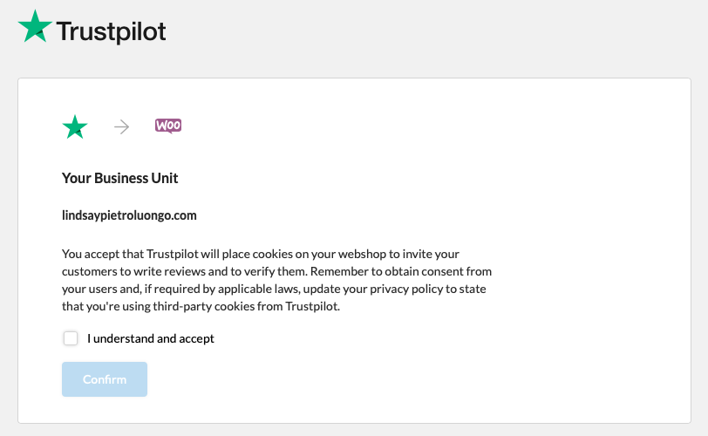Click the purple Woo logo icon
The height and width of the screenshot is (436, 708).
(x=168, y=126)
